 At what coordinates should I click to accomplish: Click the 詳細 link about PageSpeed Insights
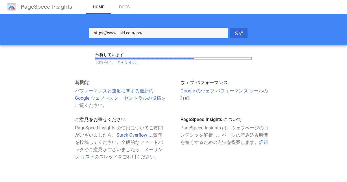point(264,142)
